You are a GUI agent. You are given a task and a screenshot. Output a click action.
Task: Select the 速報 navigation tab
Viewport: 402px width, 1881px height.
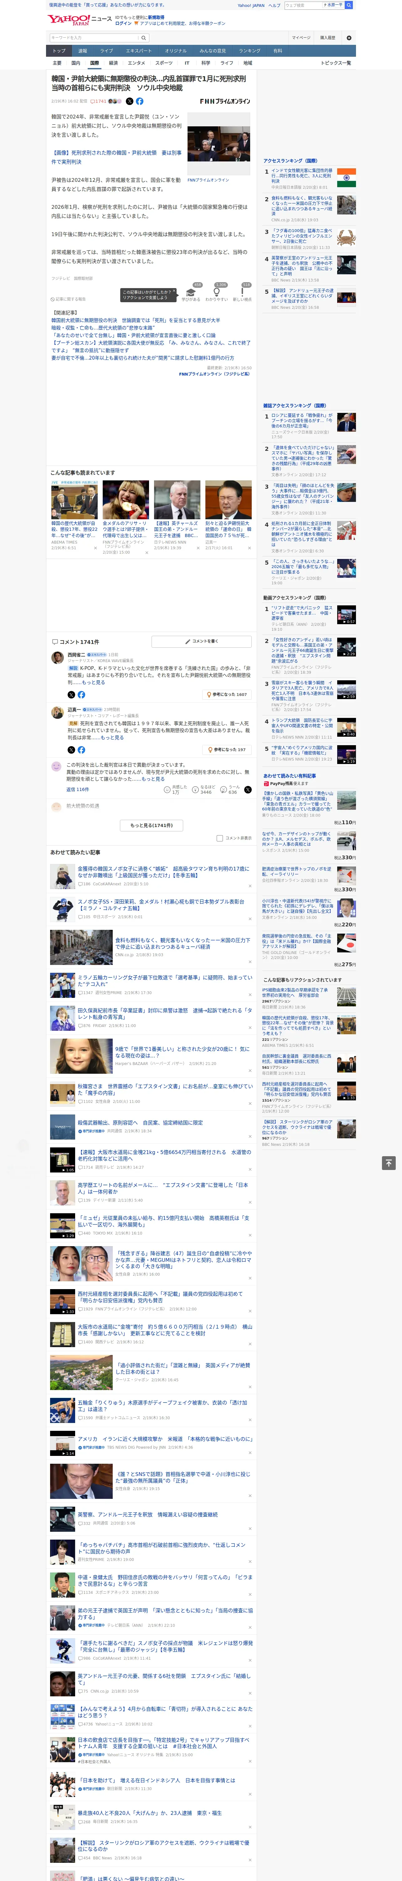pos(82,51)
